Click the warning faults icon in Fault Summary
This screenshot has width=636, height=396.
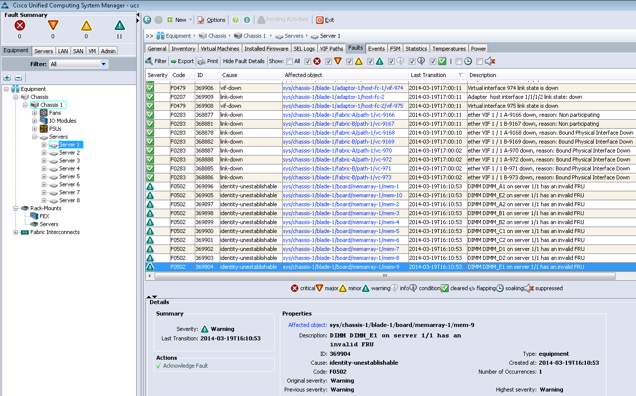(x=119, y=25)
